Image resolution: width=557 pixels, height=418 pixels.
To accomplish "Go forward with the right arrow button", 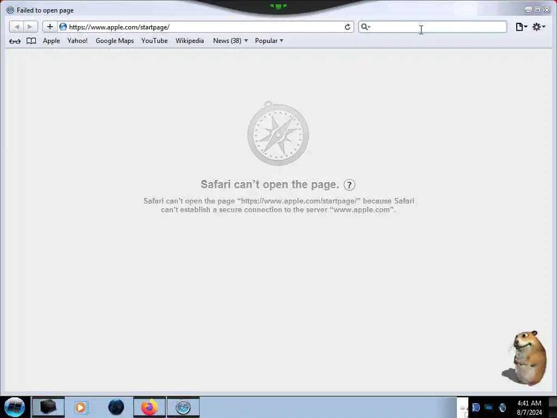I will 30,27.
